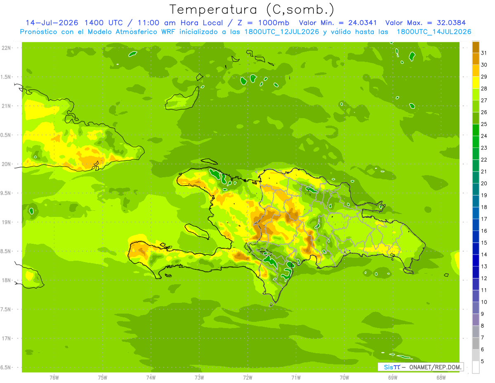
Task: Click the '20N' latitude axis label
Action: pos(7,164)
